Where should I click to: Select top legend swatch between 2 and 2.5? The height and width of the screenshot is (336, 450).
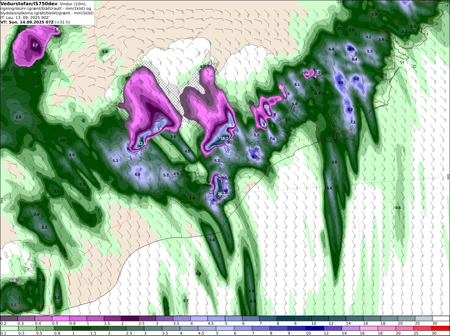click(x=130, y=318)
